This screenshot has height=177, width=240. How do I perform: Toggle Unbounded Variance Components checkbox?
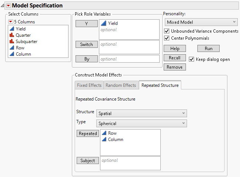(166, 31)
